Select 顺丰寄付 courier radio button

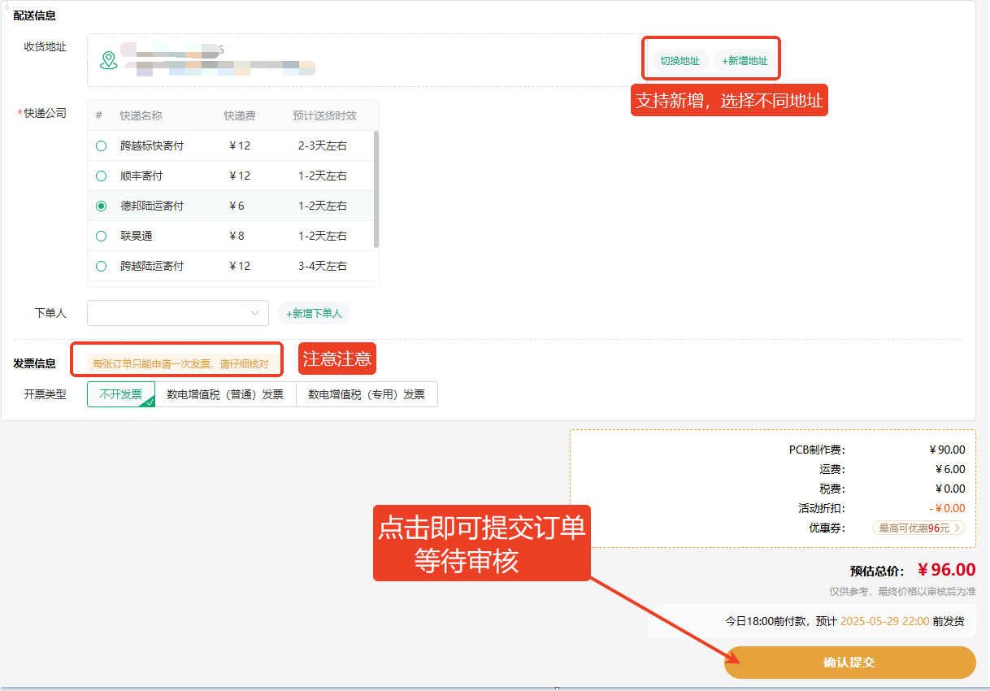tap(102, 176)
